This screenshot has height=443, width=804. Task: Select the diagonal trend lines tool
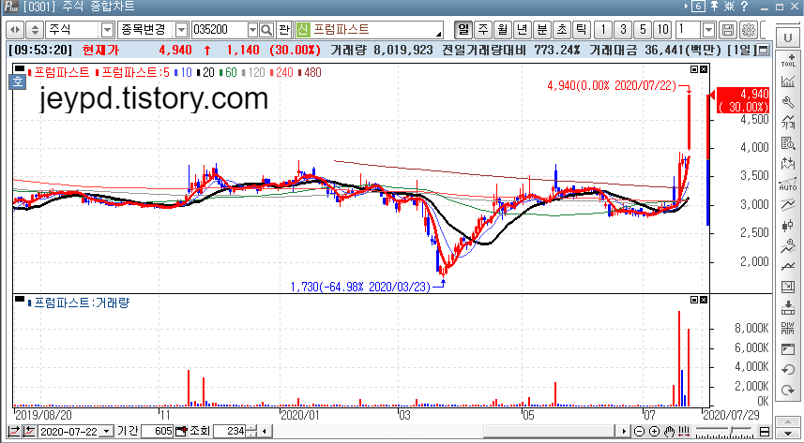788,205
